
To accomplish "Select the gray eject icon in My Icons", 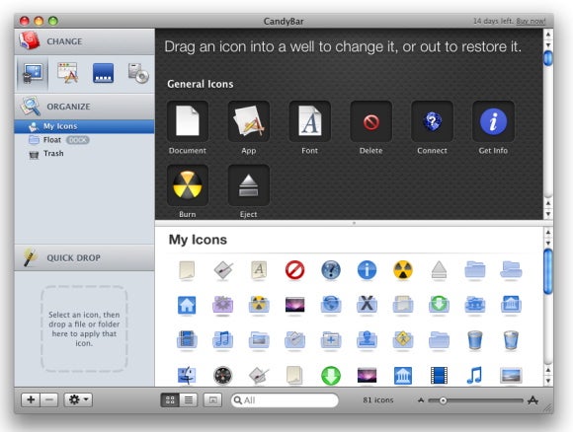I will (x=439, y=270).
